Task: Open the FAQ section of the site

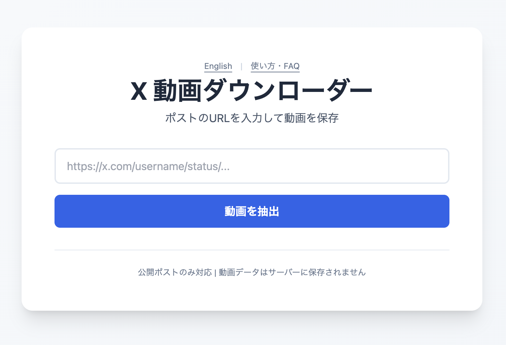Action: (x=275, y=66)
